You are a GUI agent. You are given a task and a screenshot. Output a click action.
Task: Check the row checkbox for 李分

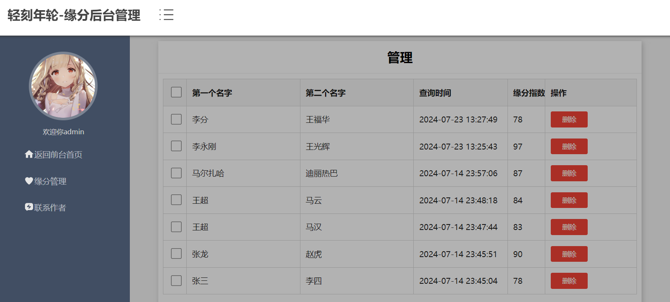(176, 119)
